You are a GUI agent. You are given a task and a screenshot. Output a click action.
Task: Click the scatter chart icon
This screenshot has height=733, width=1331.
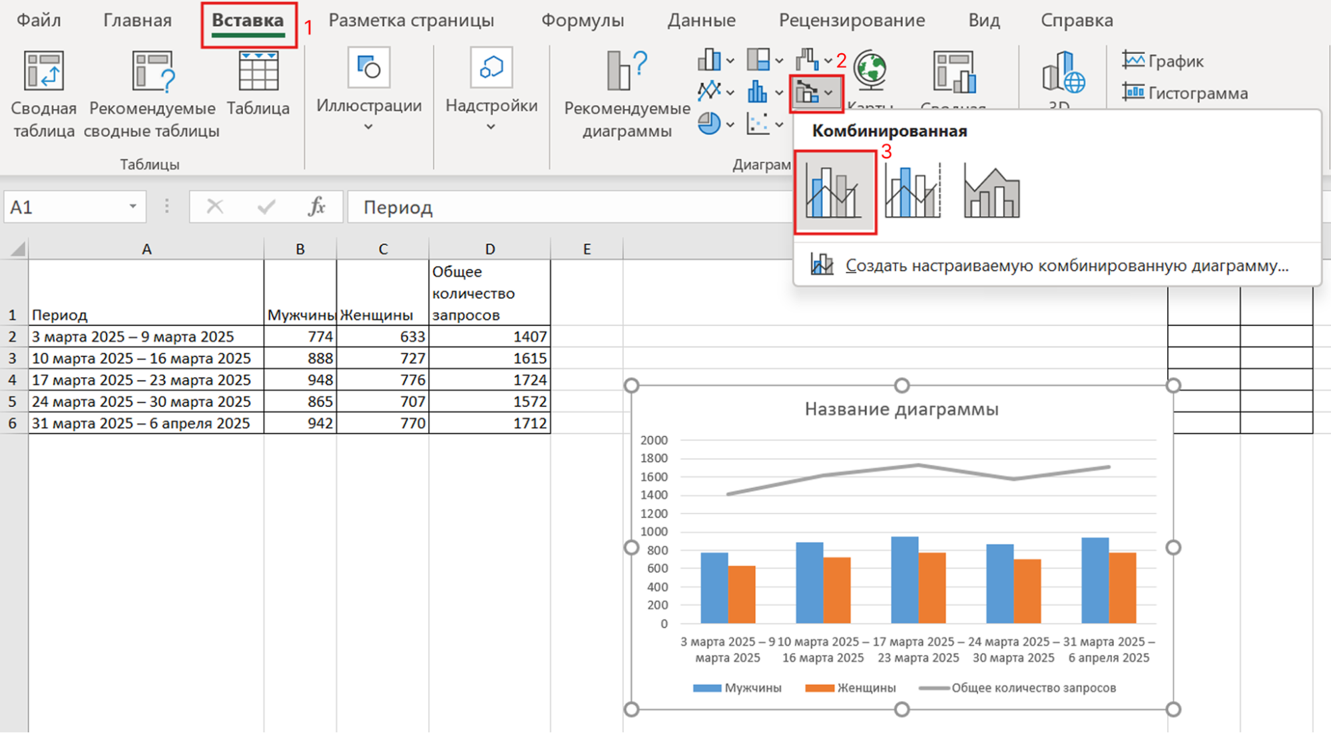pos(758,124)
